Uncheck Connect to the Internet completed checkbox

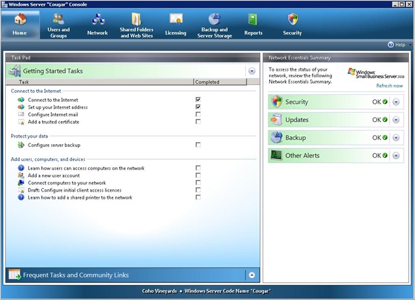[x=198, y=99]
